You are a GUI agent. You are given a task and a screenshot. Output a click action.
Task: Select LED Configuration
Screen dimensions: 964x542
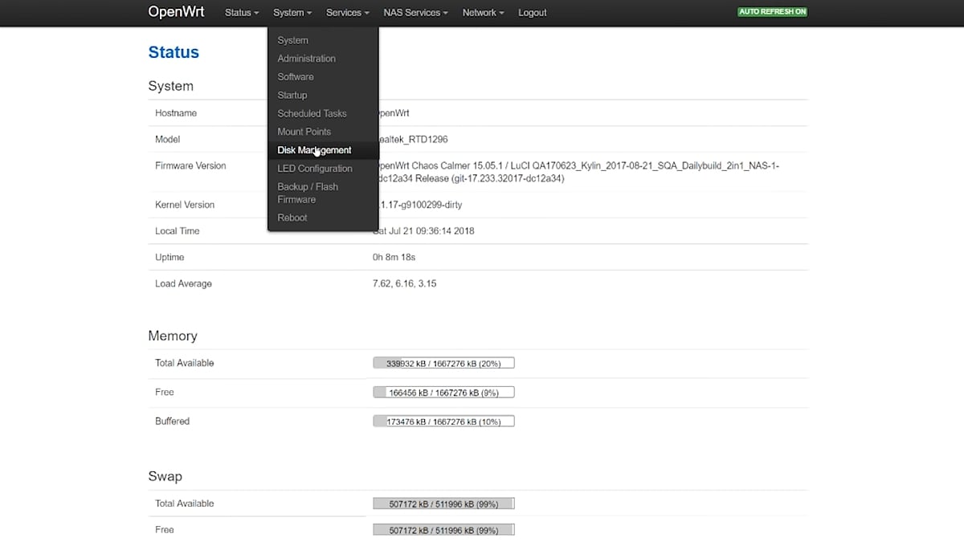(314, 168)
